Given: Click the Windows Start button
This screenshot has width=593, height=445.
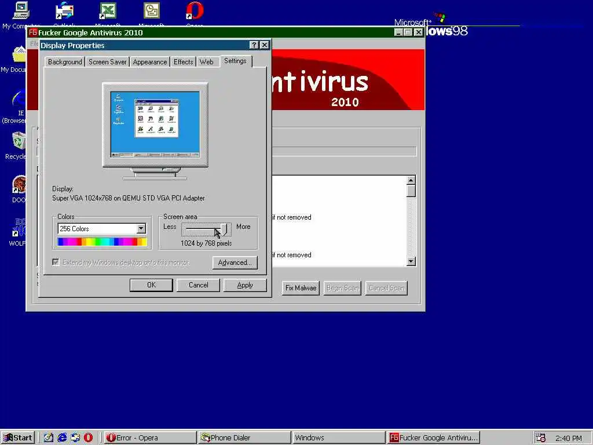Looking at the screenshot, I should point(18,438).
